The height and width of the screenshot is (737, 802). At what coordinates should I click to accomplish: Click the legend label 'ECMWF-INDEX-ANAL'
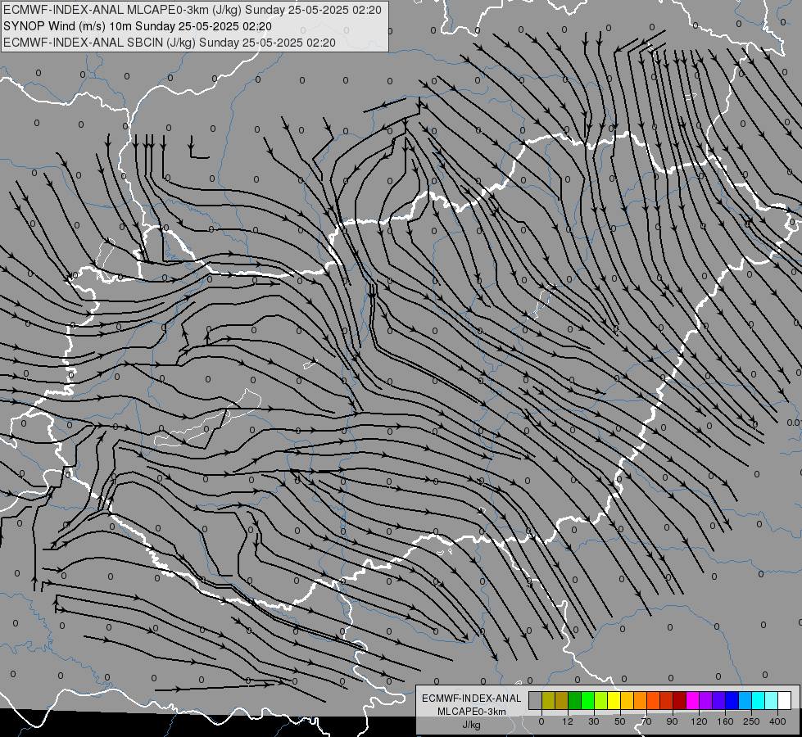(x=472, y=699)
